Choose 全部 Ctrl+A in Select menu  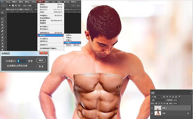(x=51, y=5)
